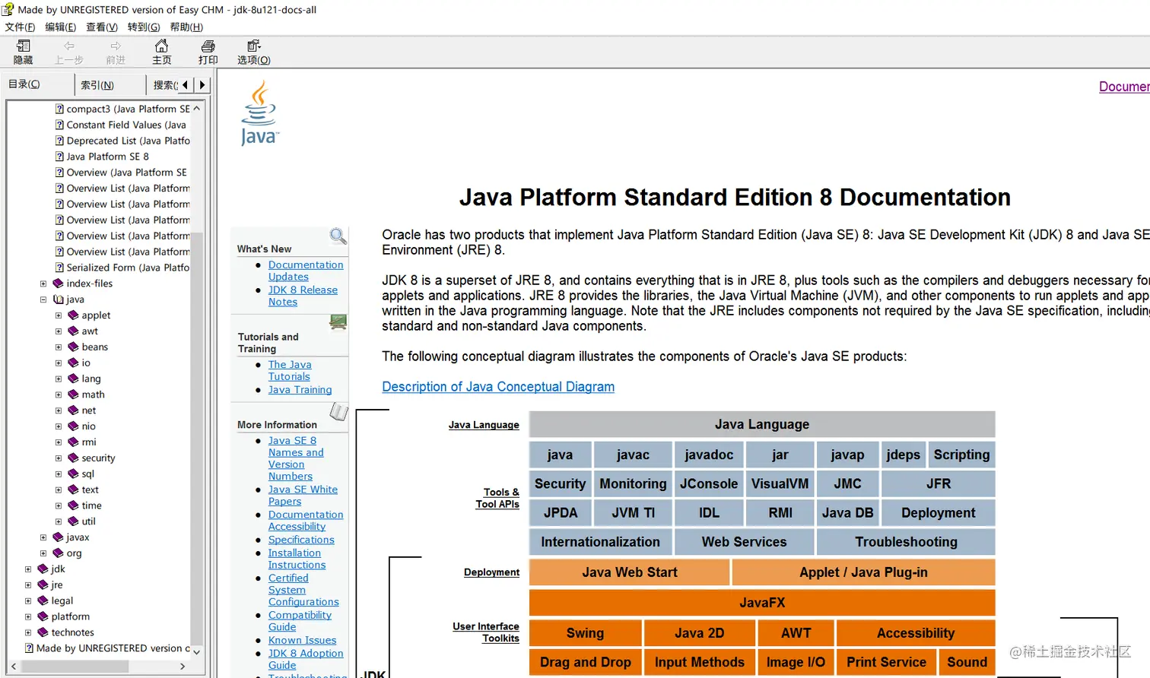This screenshot has height=678, width=1150.
Task: Open the Edit (编辑) menu
Action: [60, 27]
